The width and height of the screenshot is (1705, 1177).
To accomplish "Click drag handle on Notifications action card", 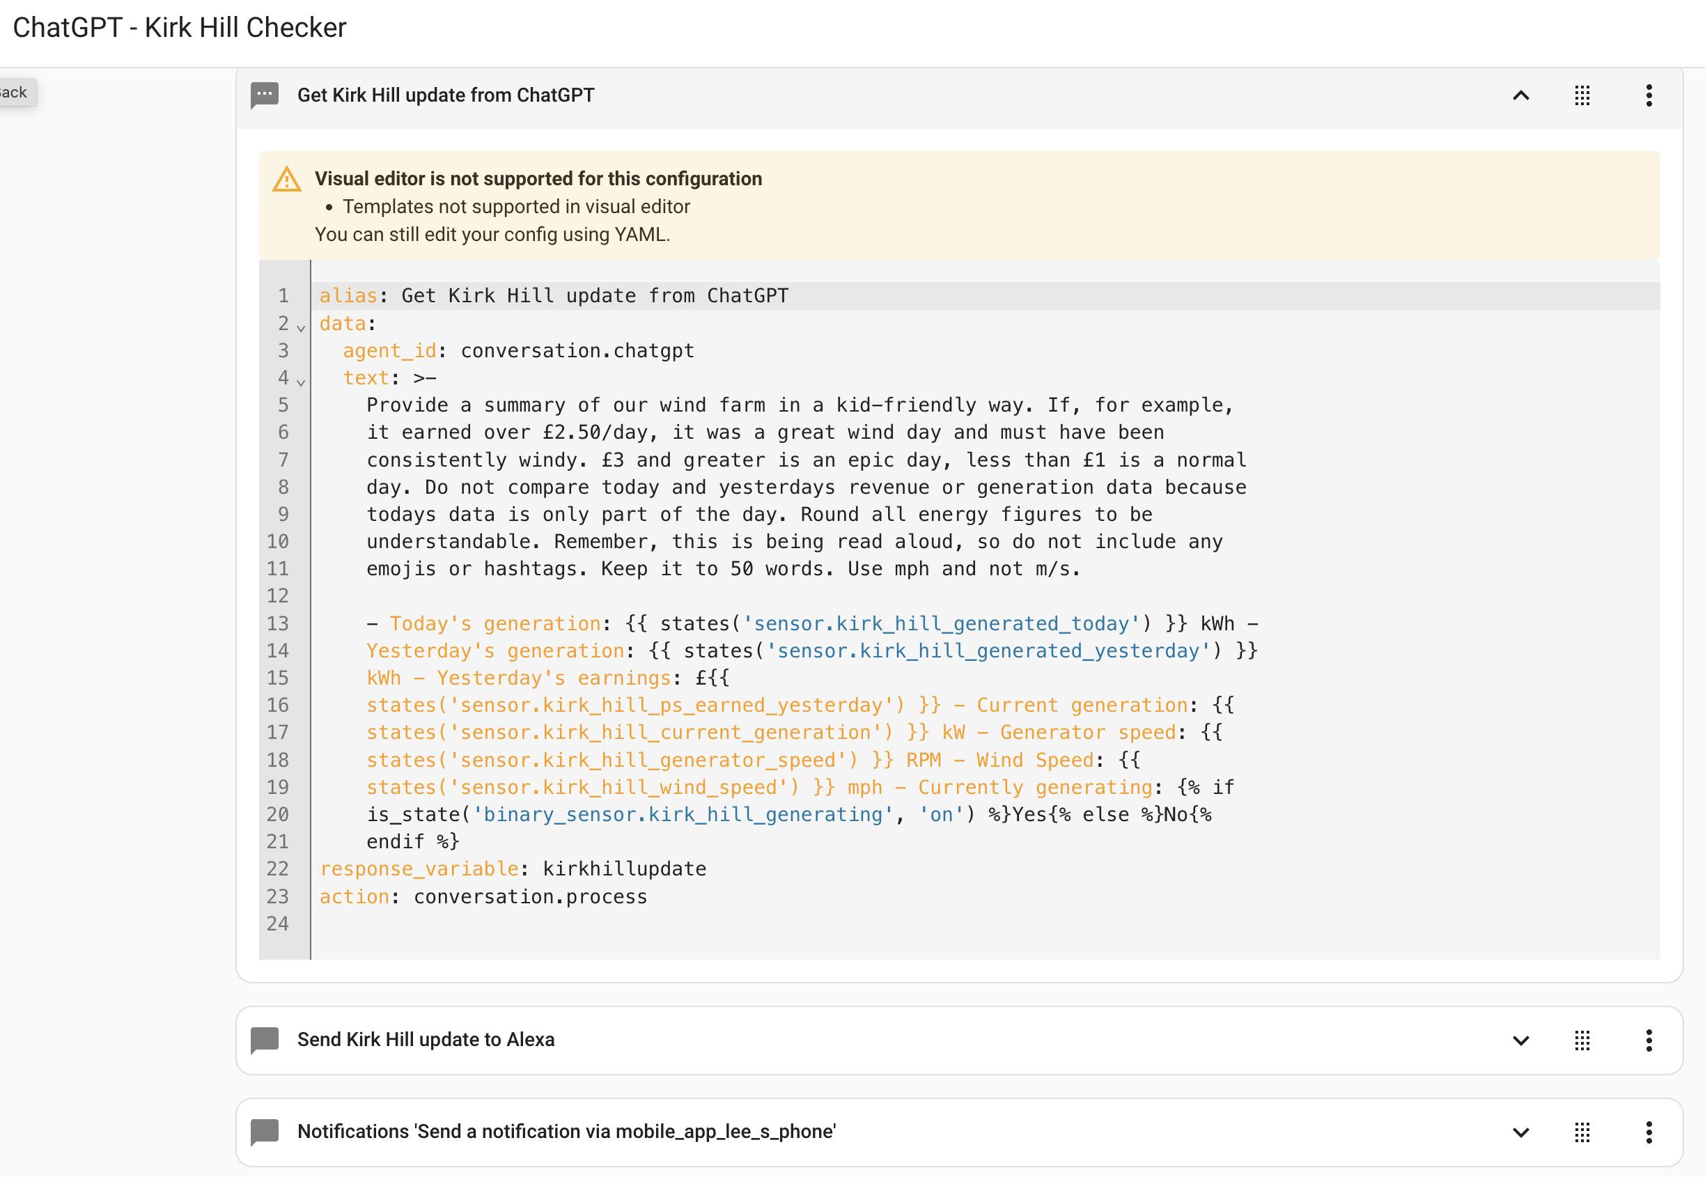I will tap(1582, 1132).
